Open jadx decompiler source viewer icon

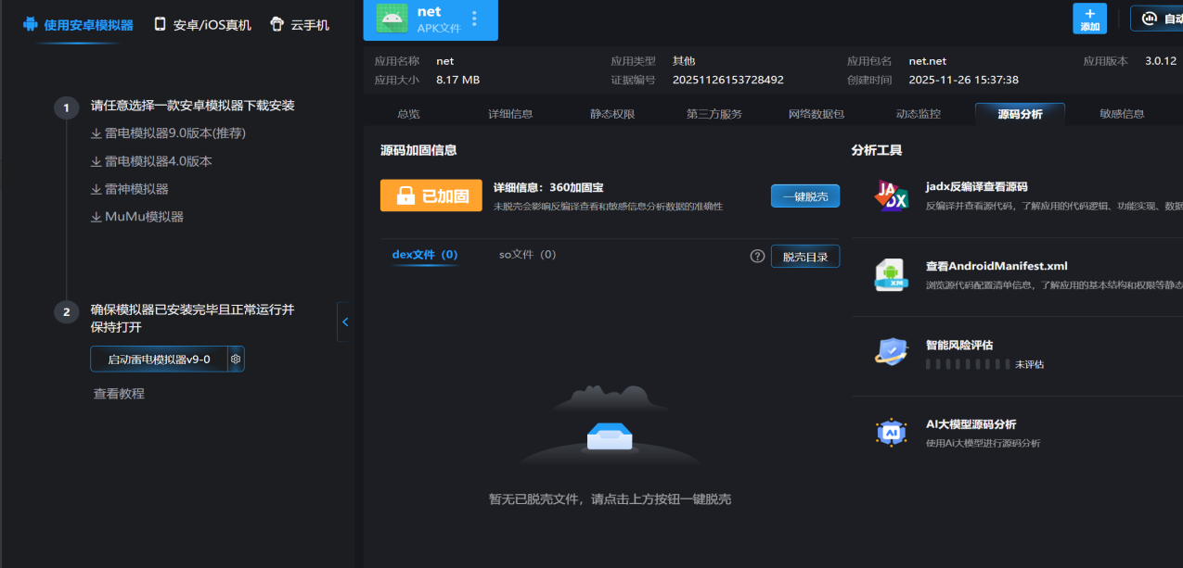tap(891, 196)
